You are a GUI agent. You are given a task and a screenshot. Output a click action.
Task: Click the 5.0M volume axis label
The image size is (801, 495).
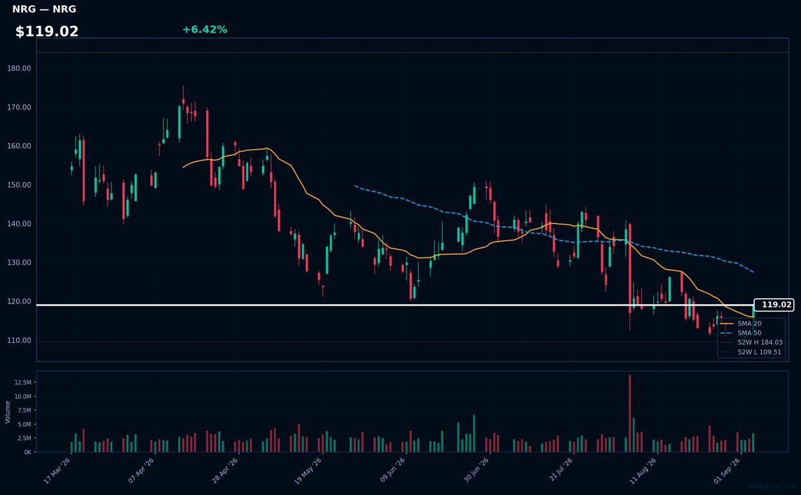pos(24,424)
